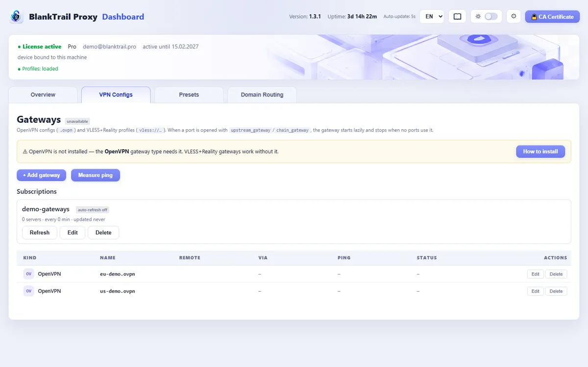Delete the eu-demo.ovpn gateway
588x367 pixels.
coord(556,274)
